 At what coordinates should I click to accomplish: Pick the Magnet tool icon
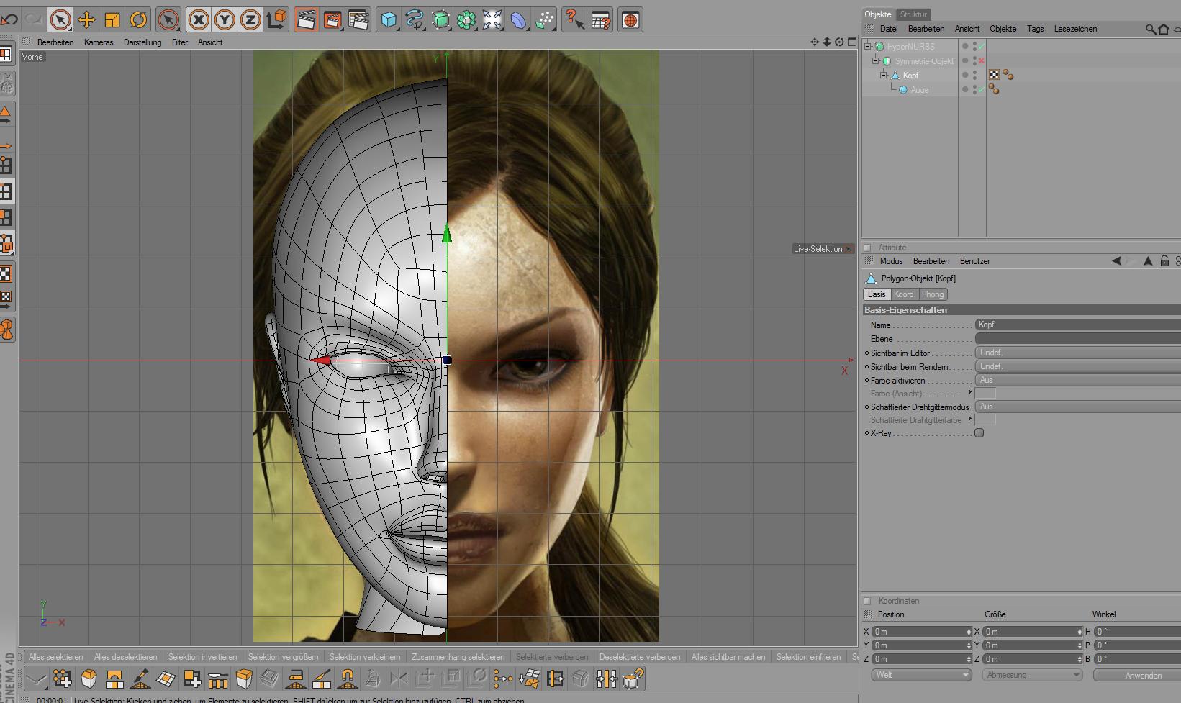347,679
